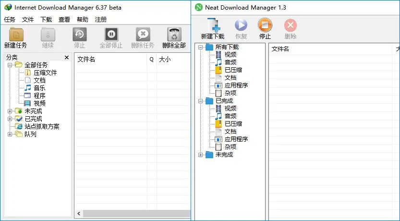Select 全部任务 folder in IDM tree

coord(36,65)
